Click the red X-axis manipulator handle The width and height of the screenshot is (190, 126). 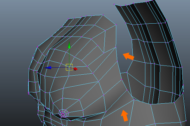[75, 69]
